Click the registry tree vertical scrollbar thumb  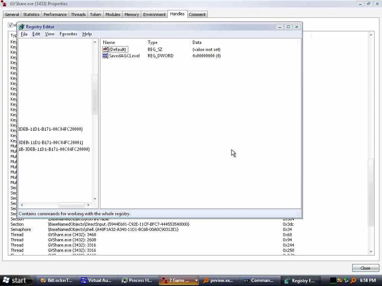pos(94,94)
